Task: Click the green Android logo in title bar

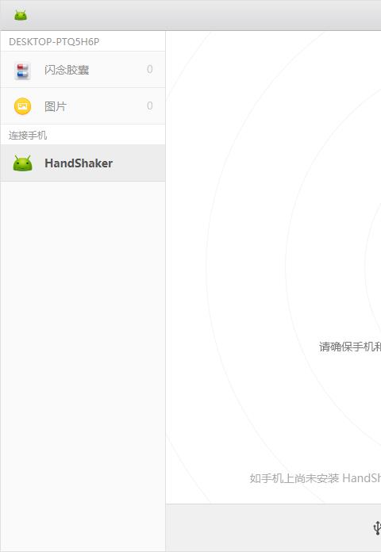Action: [x=21, y=15]
